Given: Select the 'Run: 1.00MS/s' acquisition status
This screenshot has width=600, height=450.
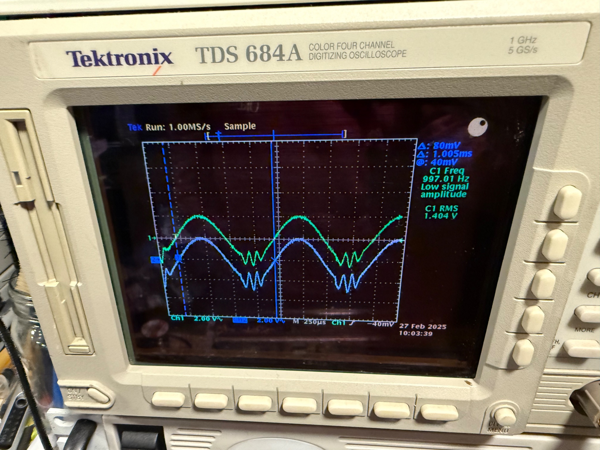Looking at the screenshot, I should [178, 127].
